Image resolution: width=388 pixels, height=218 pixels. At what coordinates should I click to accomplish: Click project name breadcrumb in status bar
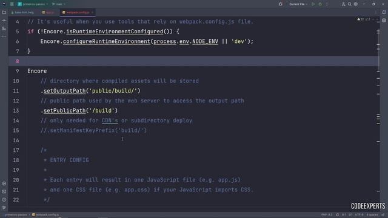[16, 214]
